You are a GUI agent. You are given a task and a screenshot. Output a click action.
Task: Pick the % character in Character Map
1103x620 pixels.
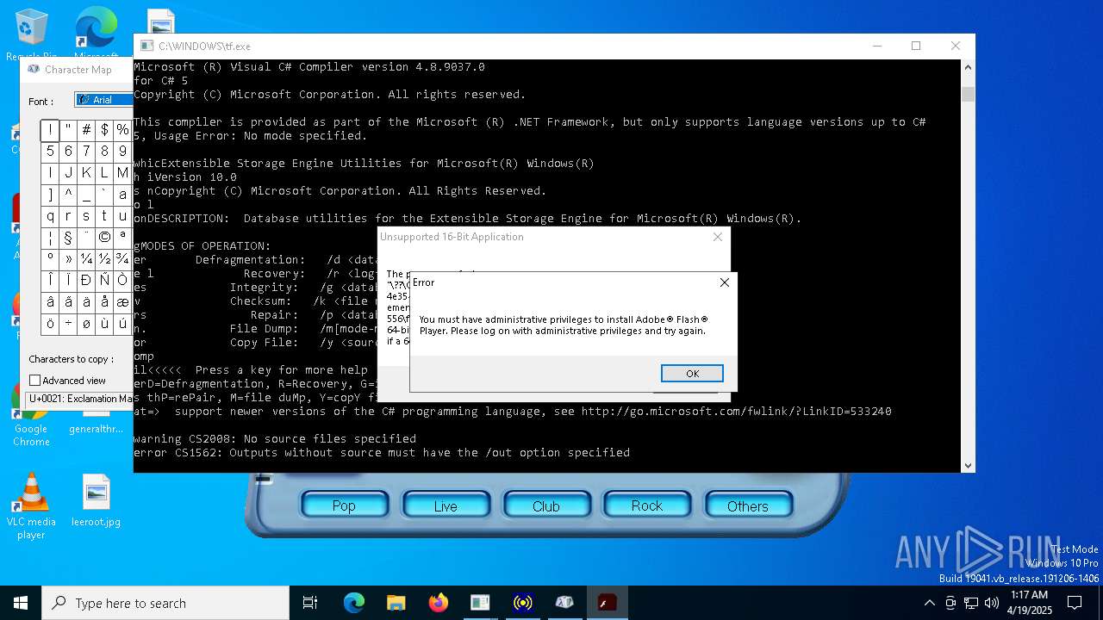(122, 130)
